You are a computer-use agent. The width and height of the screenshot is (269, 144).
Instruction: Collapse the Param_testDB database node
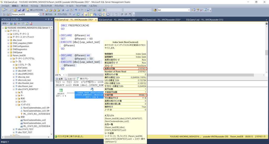click(x=8, y=56)
